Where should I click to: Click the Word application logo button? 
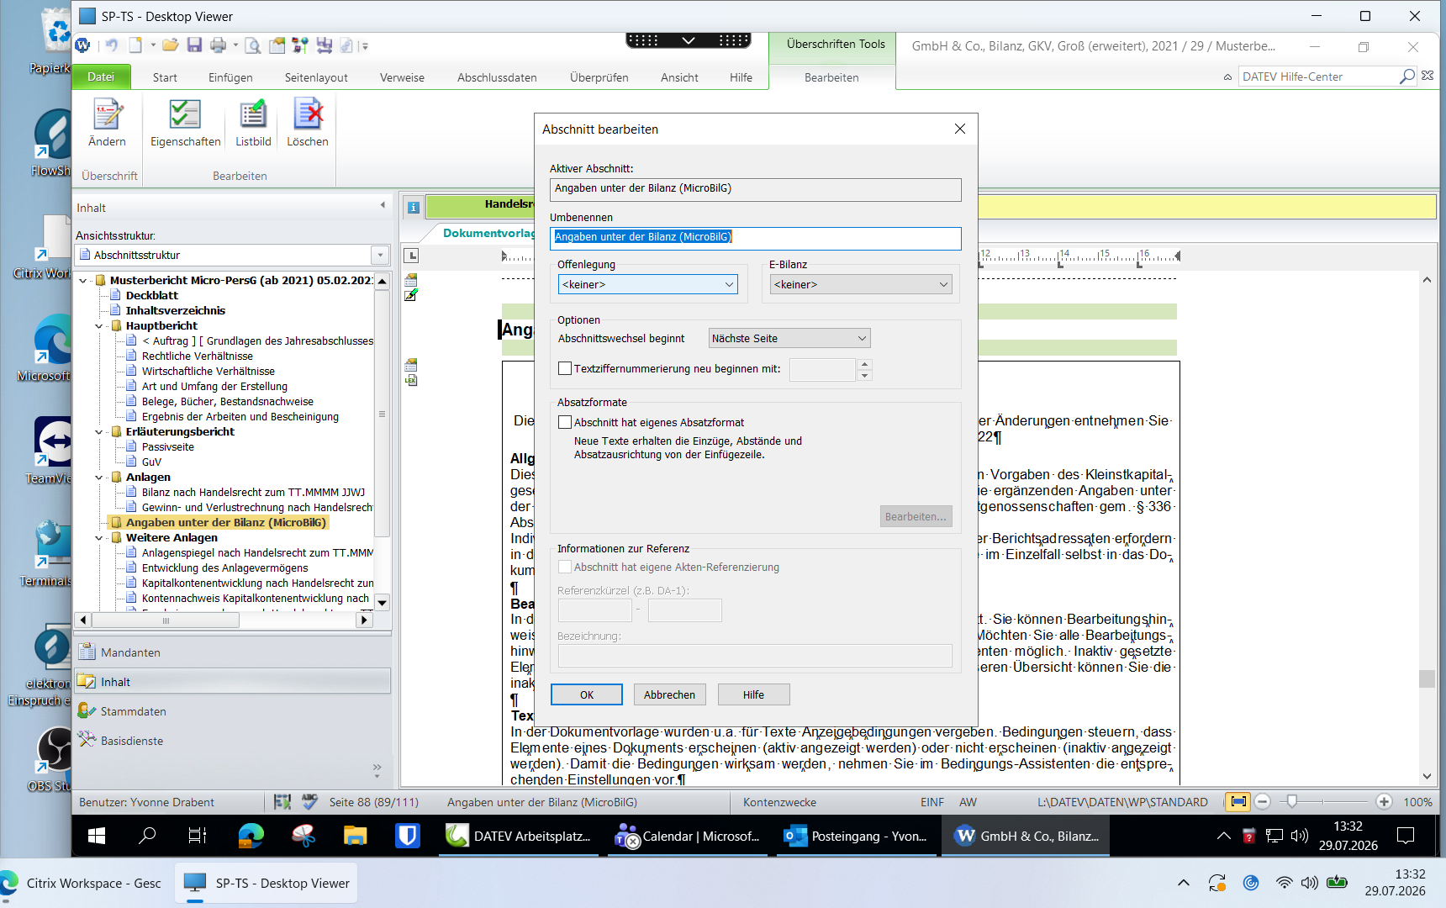[82, 45]
